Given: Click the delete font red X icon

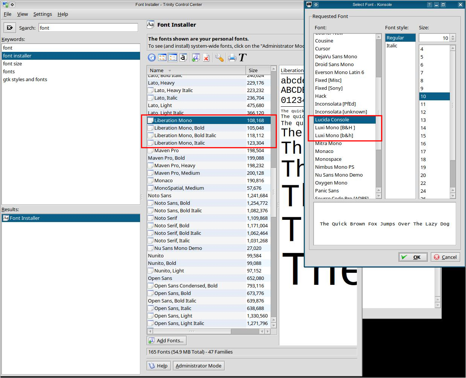Looking at the screenshot, I should tap(206, 57).
